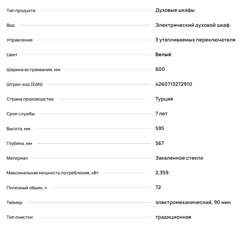This screenshot has width=242, height=230.
Task: Select the height value 595
Action: point(159,128)
